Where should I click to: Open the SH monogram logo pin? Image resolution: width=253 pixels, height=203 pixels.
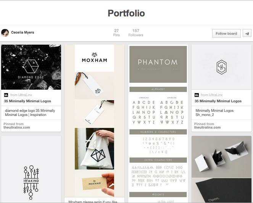point(221,67)
